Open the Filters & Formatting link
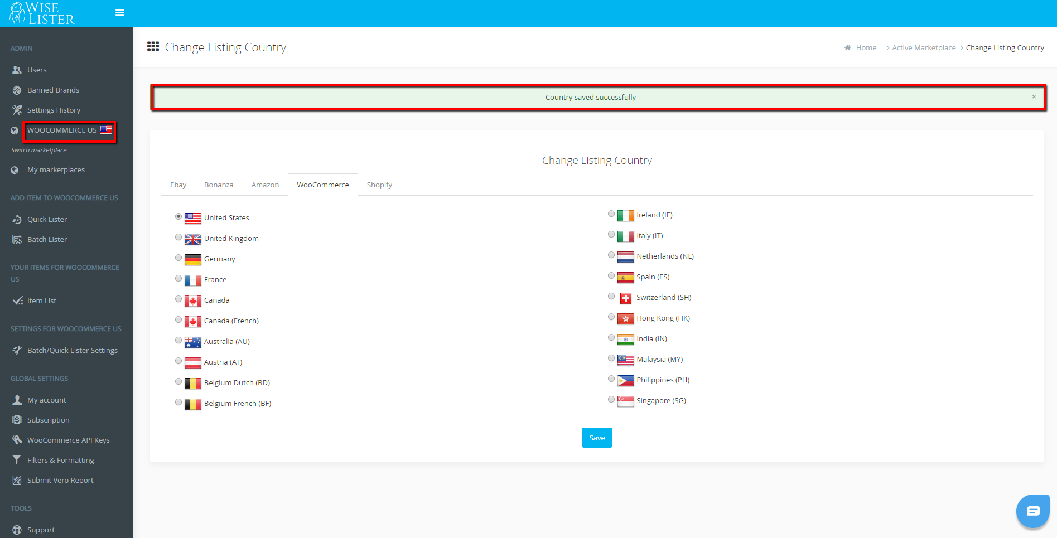 click(61, 460)
